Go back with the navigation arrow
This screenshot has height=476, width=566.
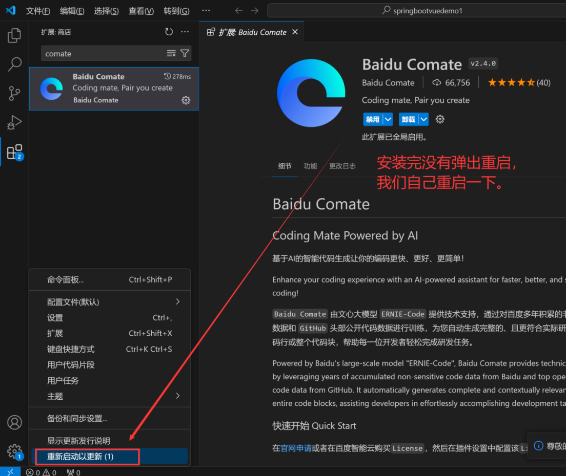[x=238, y=11]
